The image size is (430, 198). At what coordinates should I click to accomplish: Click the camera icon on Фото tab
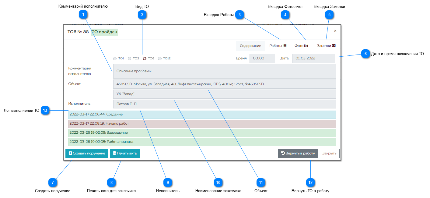(306, 46)
